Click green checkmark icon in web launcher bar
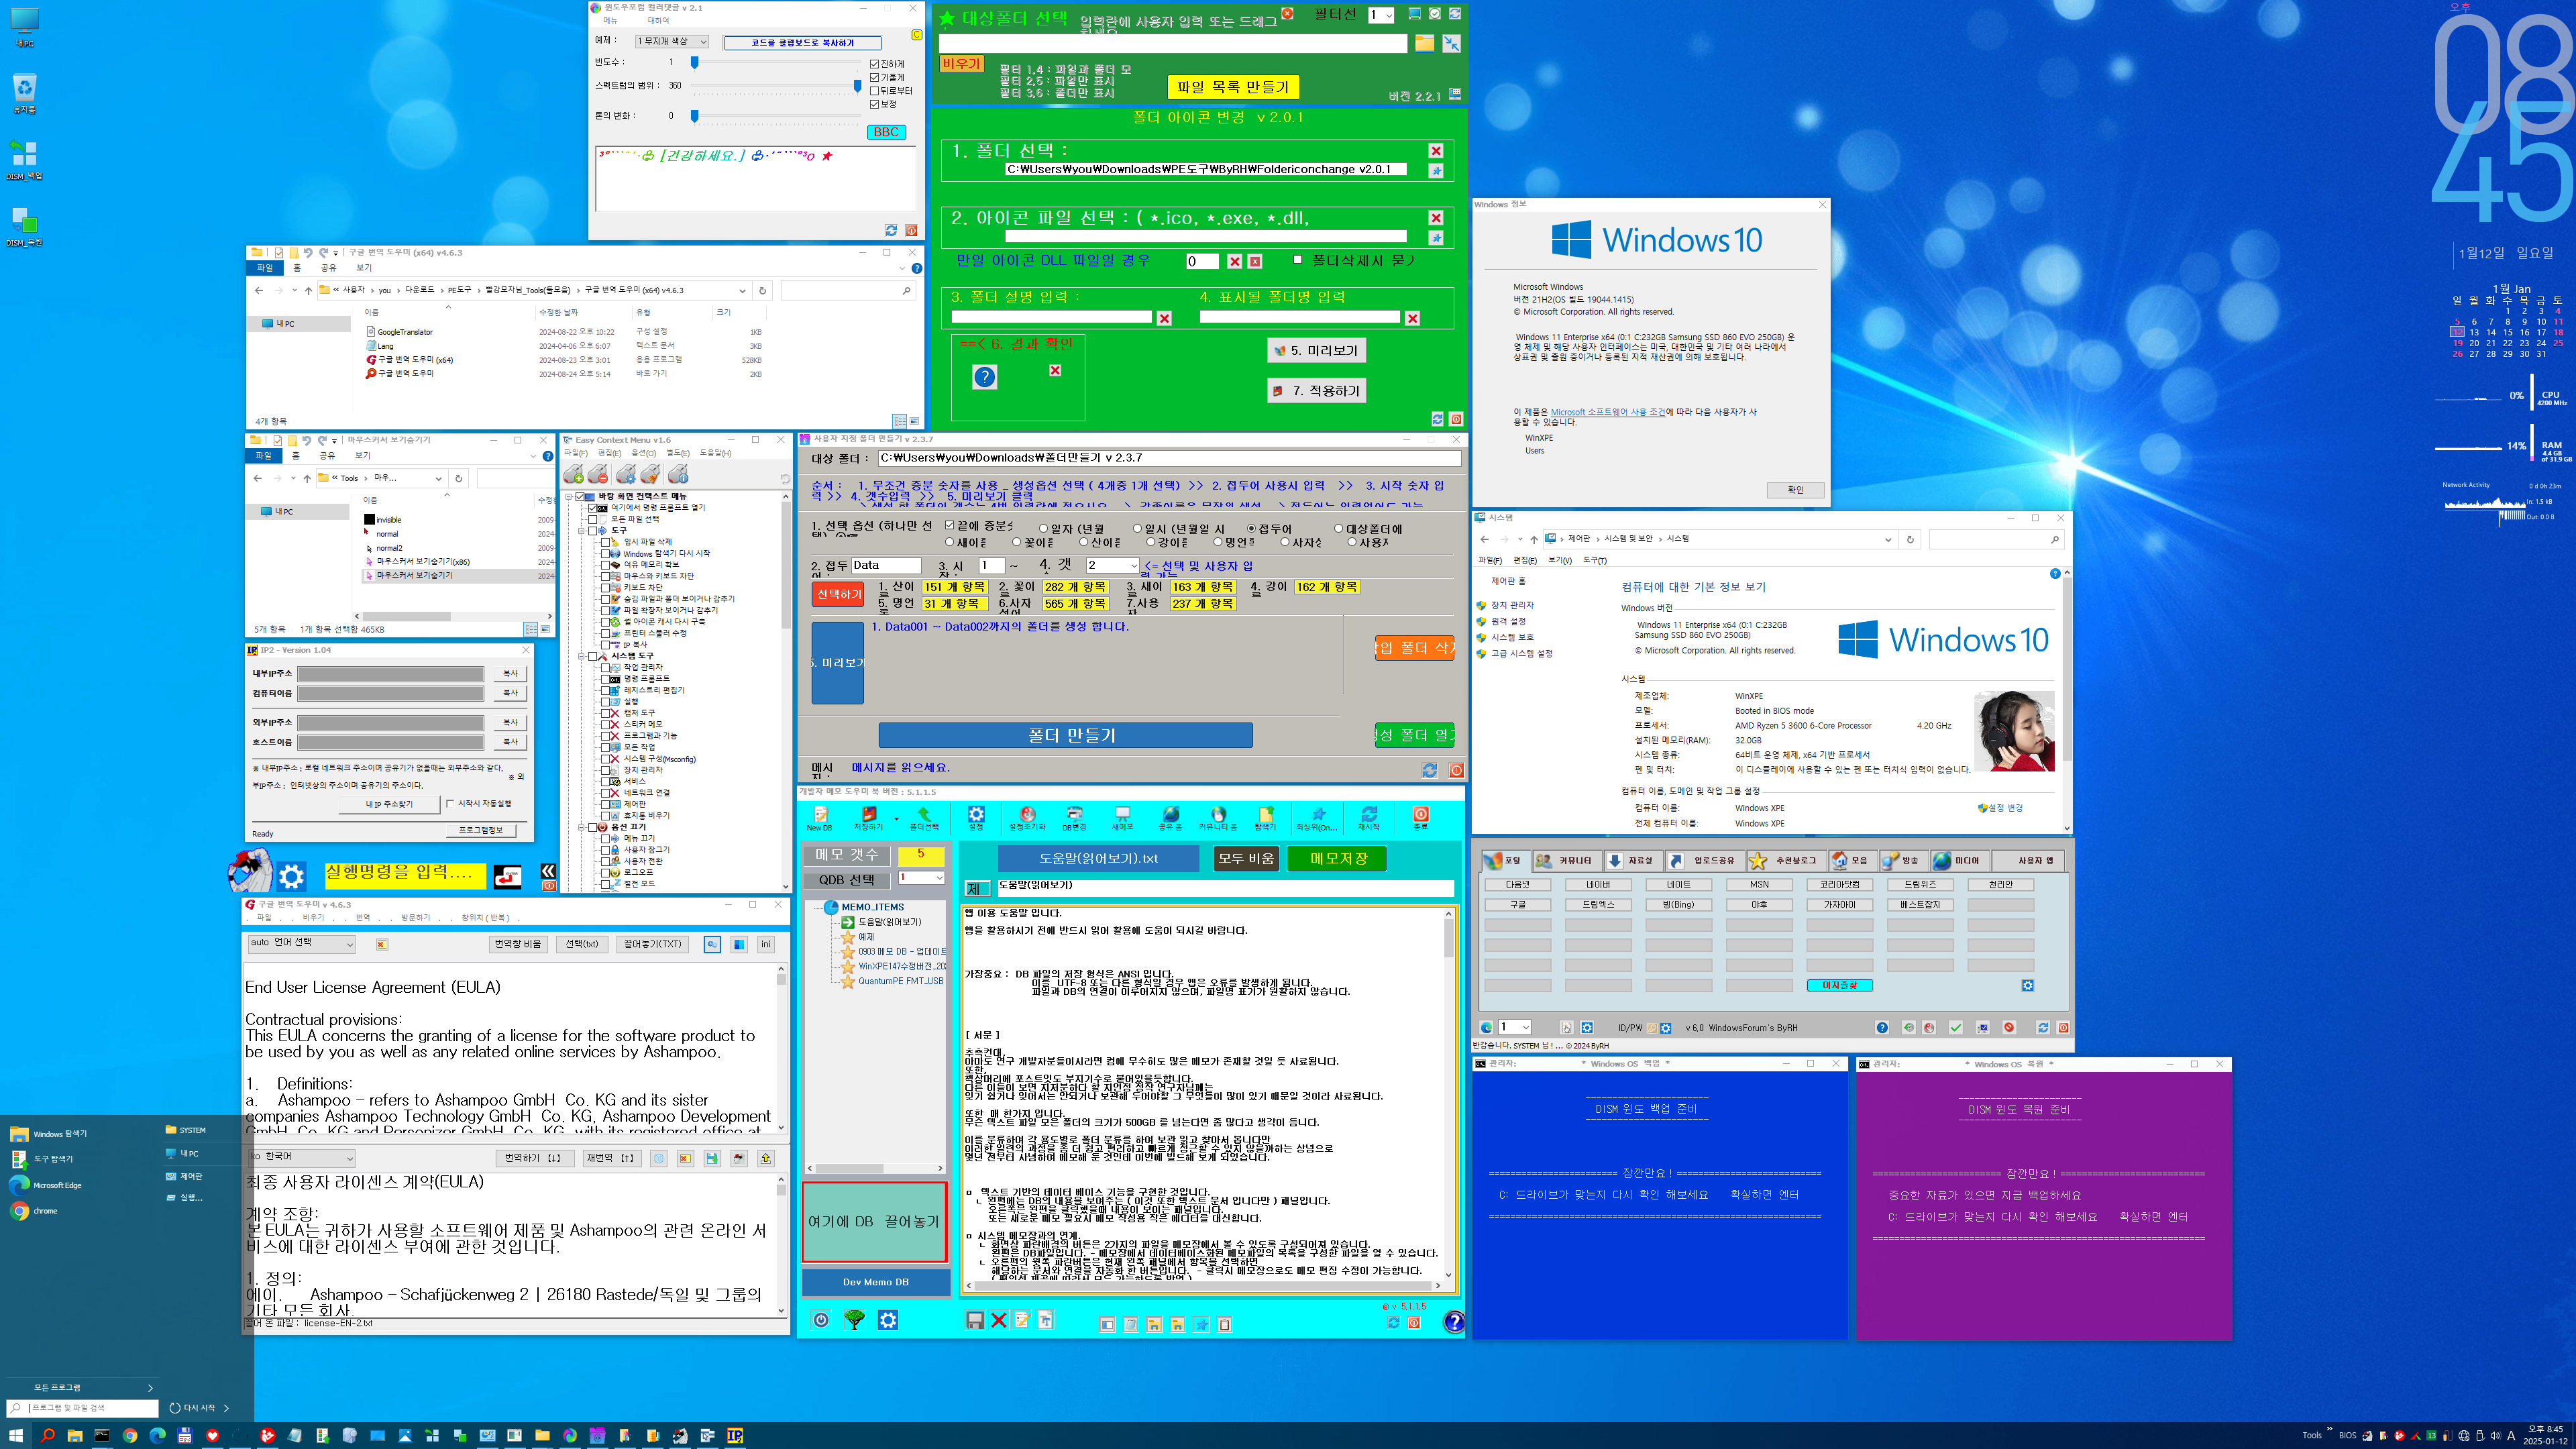The width and height of the screenshot is (2576, 1449). (1956, 1027)
